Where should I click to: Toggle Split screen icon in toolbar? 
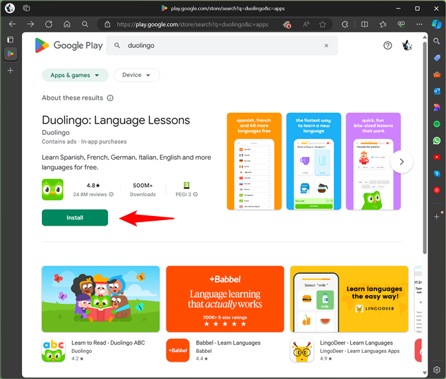[x=364, y=25]
